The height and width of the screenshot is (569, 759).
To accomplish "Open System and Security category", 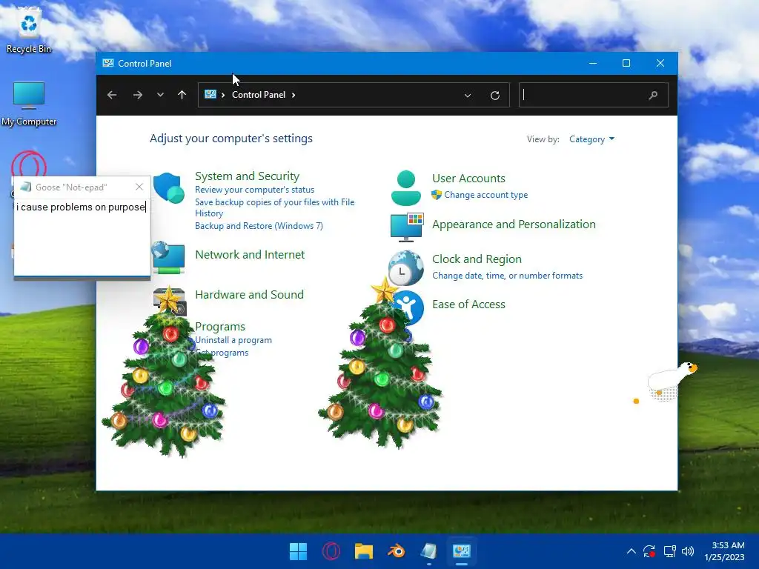I will [x=247, y=176].
